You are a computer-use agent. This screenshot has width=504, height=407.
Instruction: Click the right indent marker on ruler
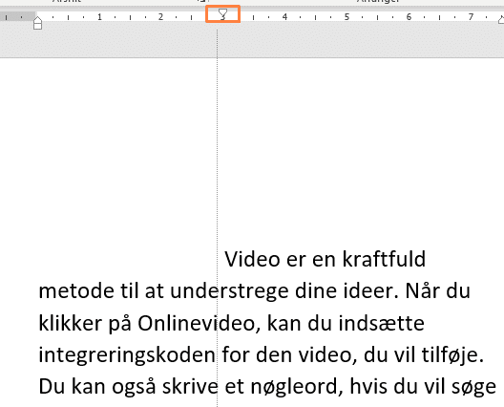coord(501,20)
